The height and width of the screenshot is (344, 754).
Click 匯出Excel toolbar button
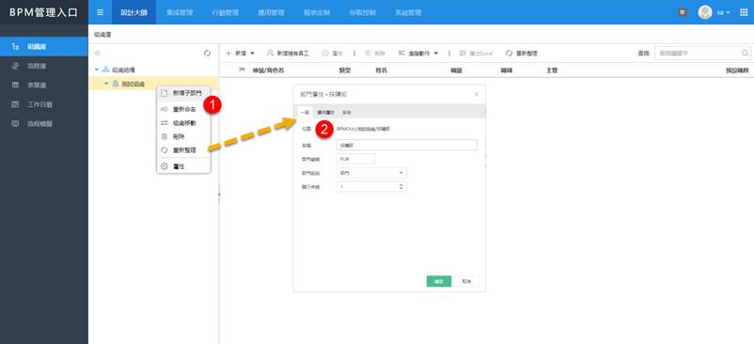(x=476, y=54)
